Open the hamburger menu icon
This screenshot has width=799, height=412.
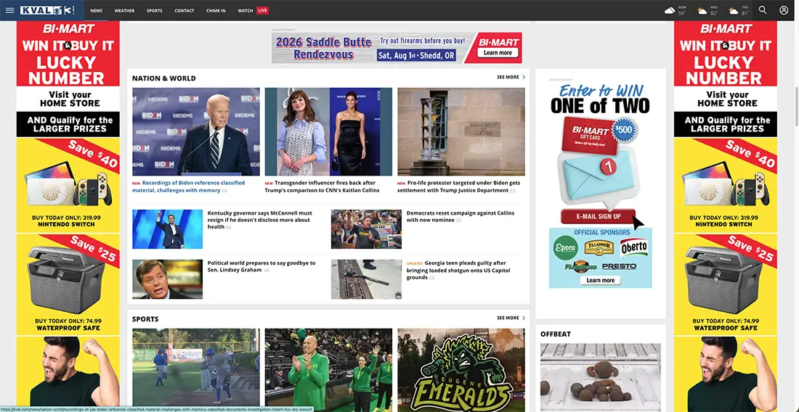tap(9, 10)
